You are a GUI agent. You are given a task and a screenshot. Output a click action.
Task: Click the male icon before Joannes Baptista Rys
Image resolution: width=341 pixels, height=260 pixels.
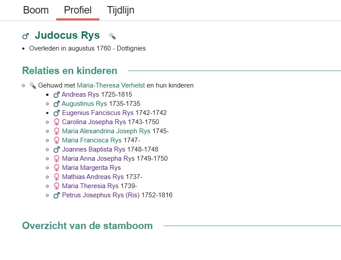click(56, 149)
